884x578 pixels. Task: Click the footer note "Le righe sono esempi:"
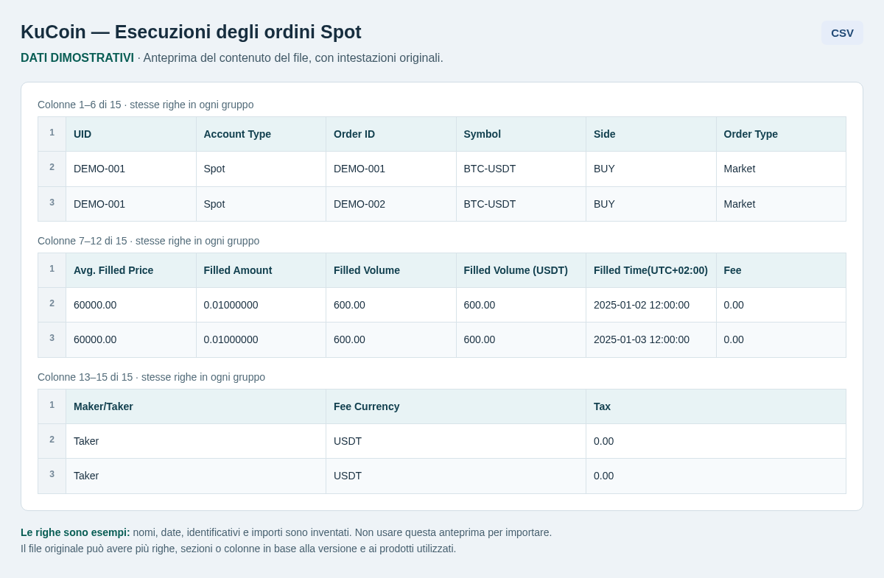point(75,532)
